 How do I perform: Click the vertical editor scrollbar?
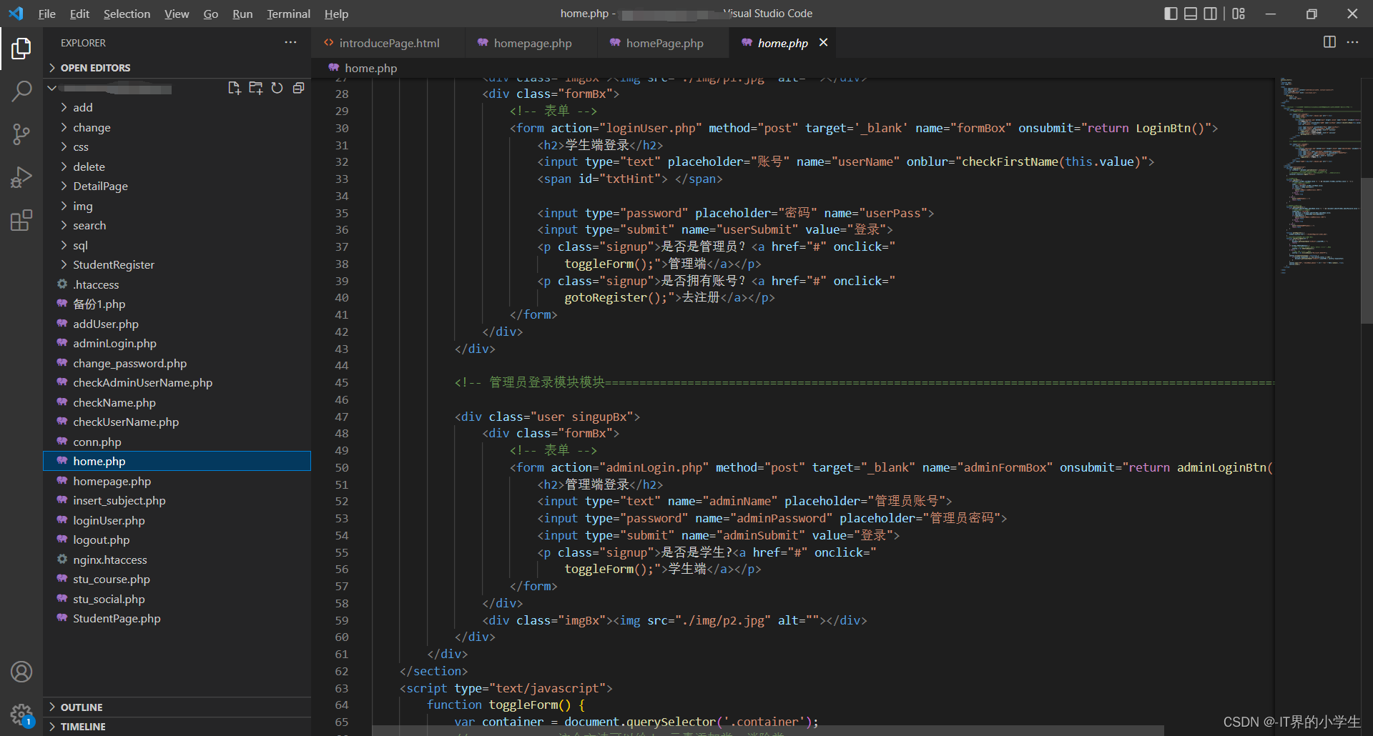coord(1367,250)
